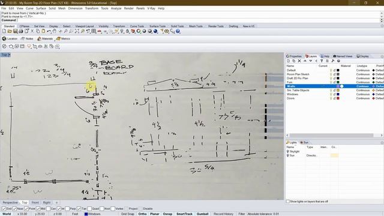
Task: Switch to the Properties panel tab
Action: tap(294, 56)
